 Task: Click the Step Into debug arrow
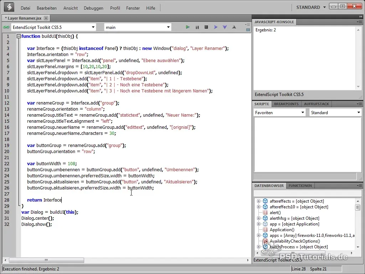coord(225,27)
